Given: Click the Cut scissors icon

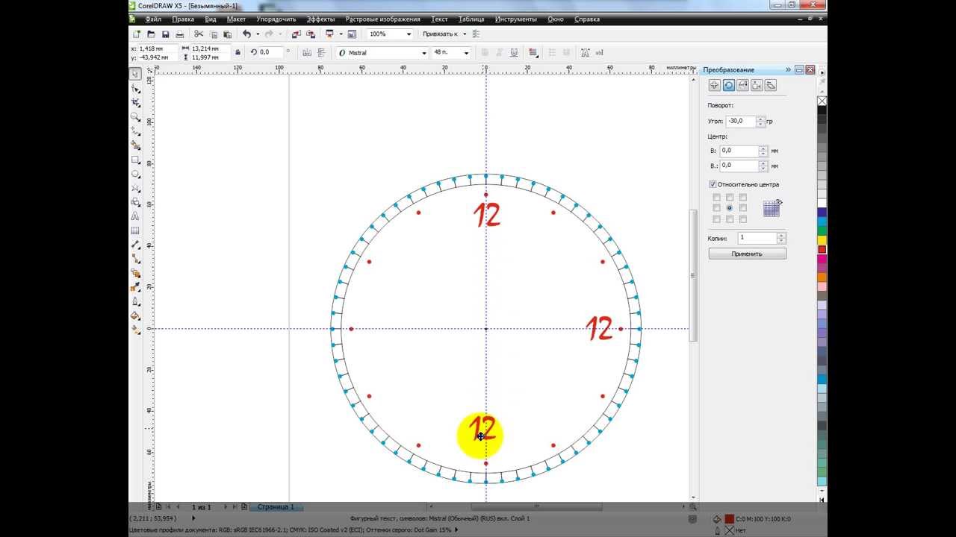Looking at the screenshot, I should [x=199, y=34].
